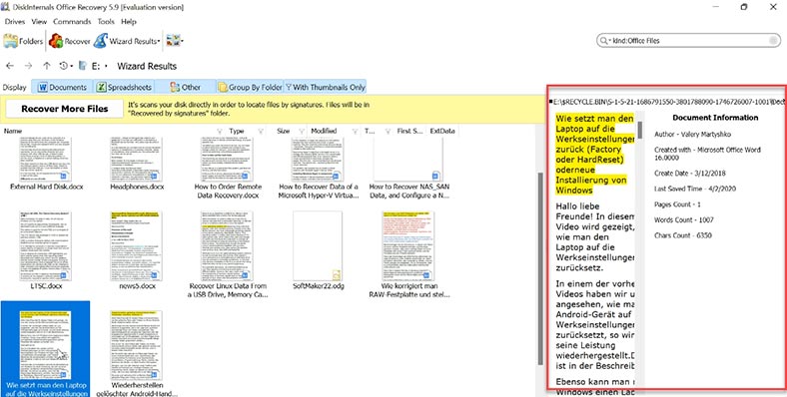Sort by the Modified column header

coord(324,131)
